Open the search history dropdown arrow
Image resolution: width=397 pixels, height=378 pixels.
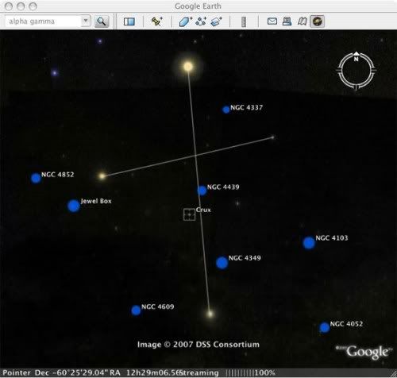[x=86, y=21]
